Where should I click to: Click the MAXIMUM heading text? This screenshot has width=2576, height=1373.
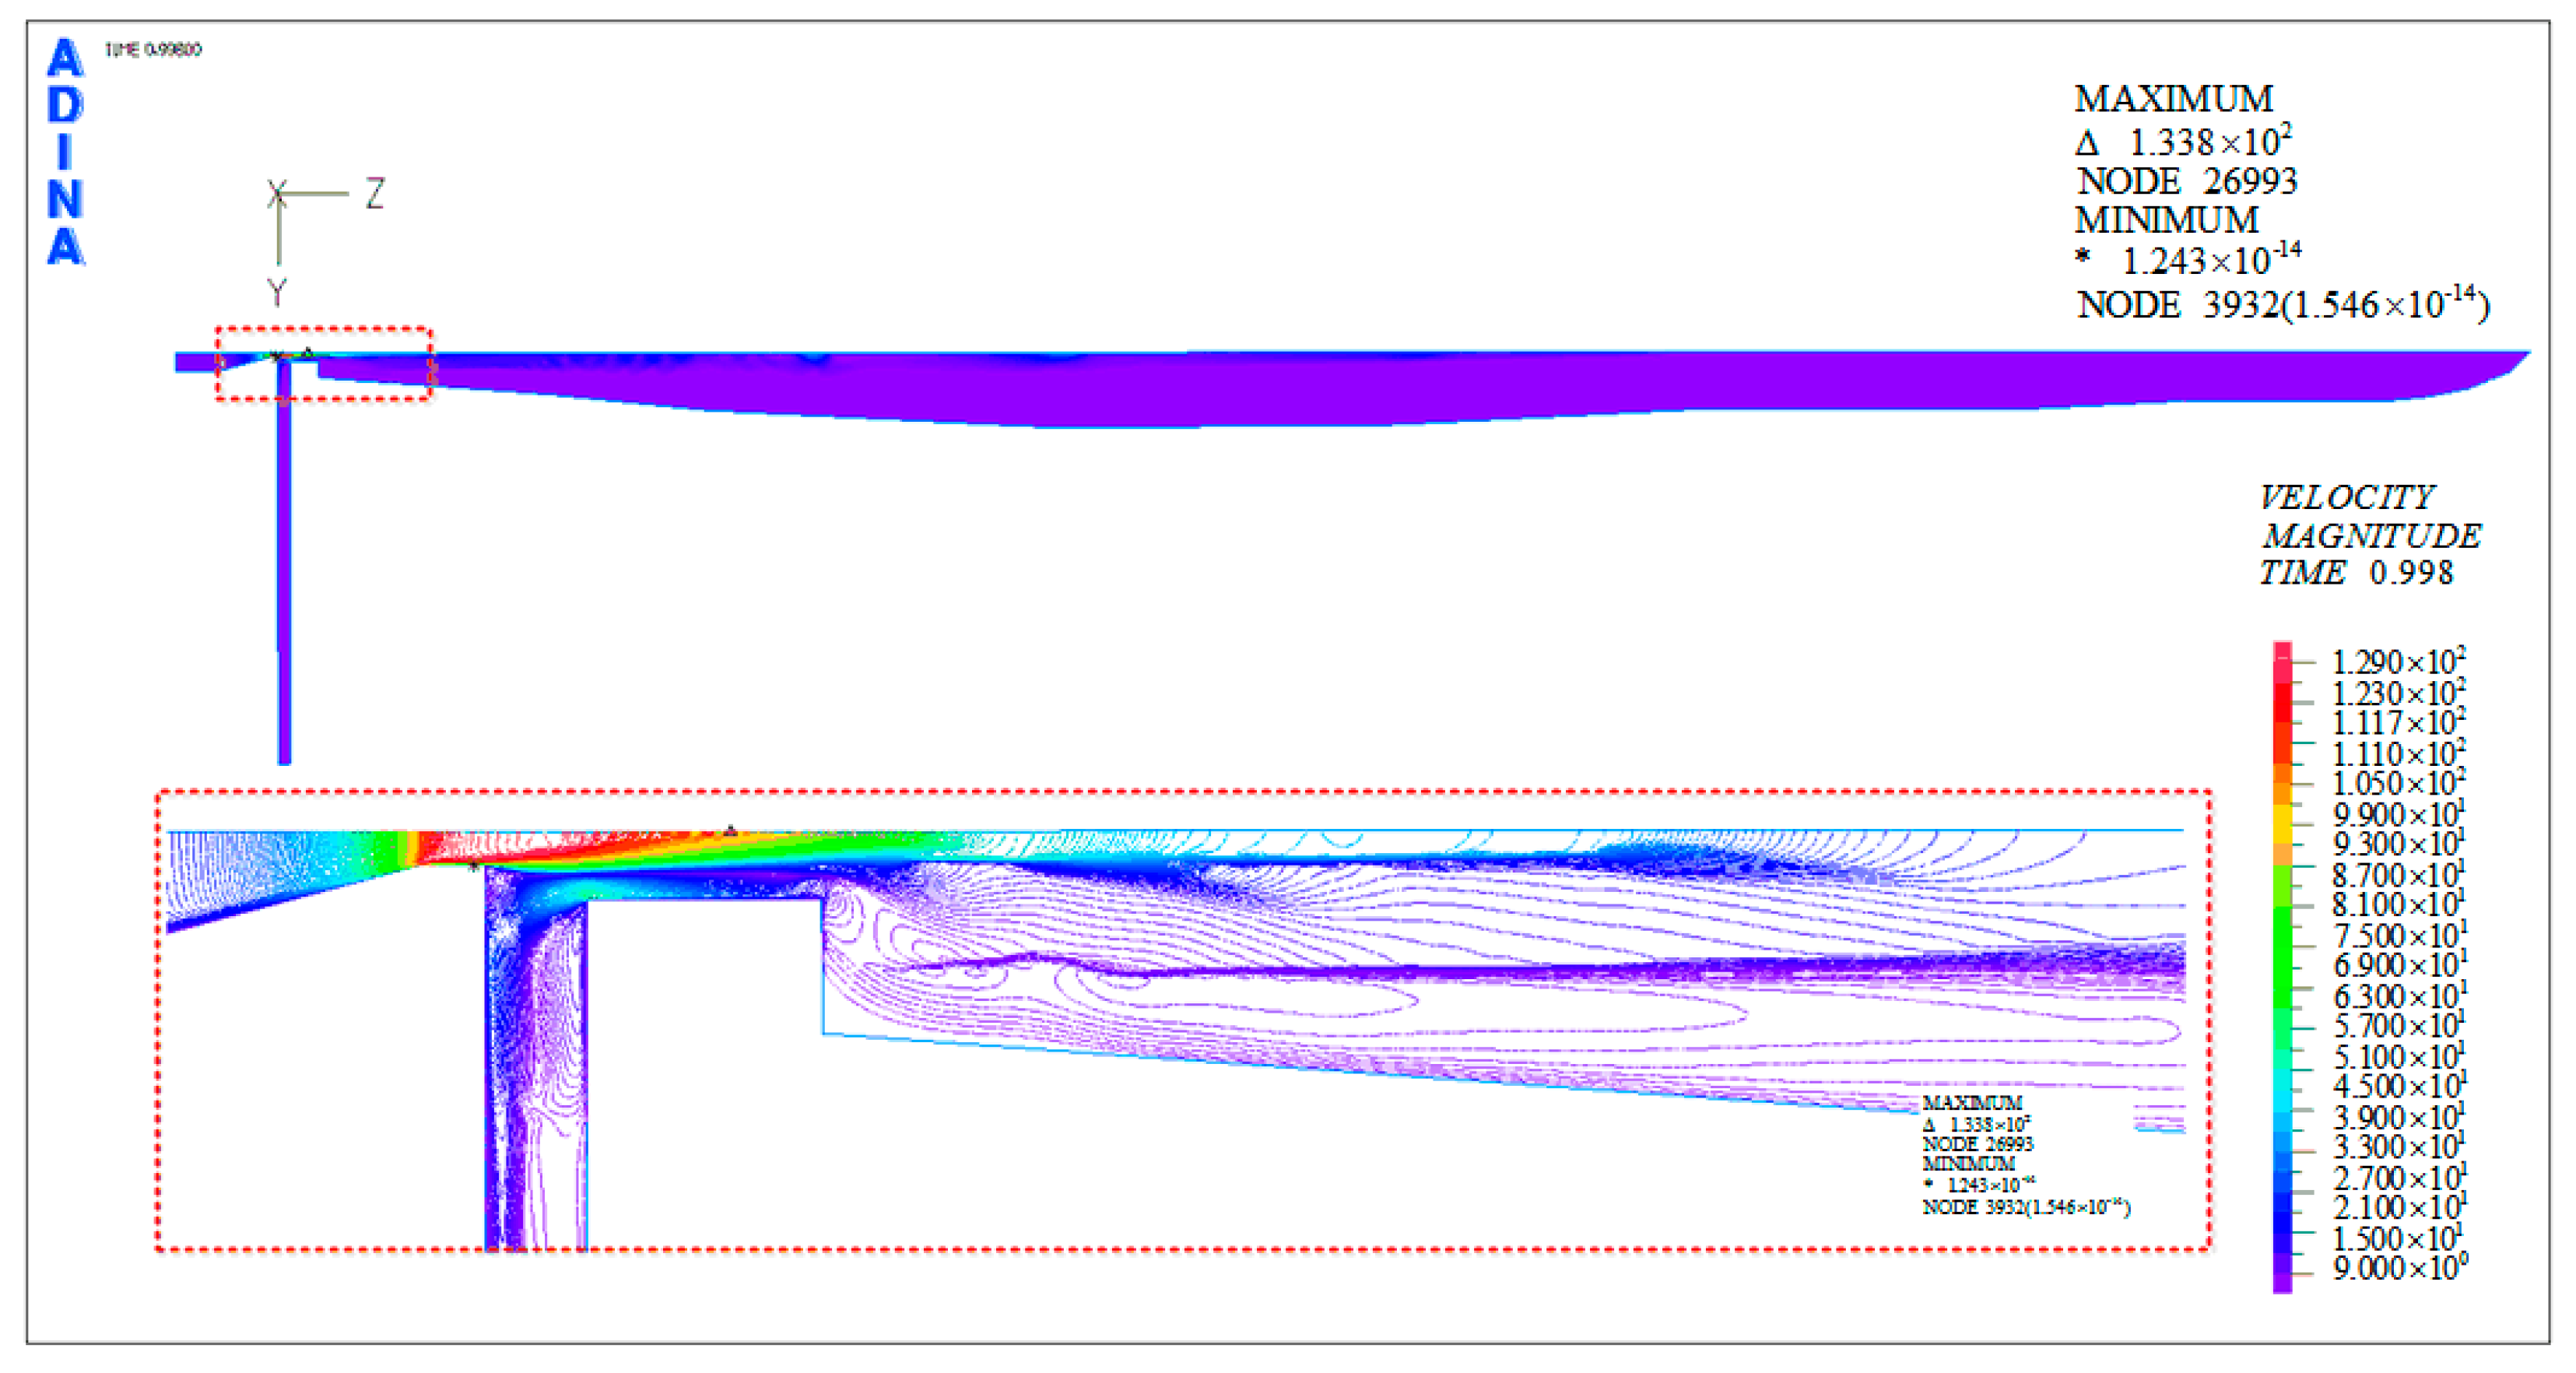[x=2173, y=99]
